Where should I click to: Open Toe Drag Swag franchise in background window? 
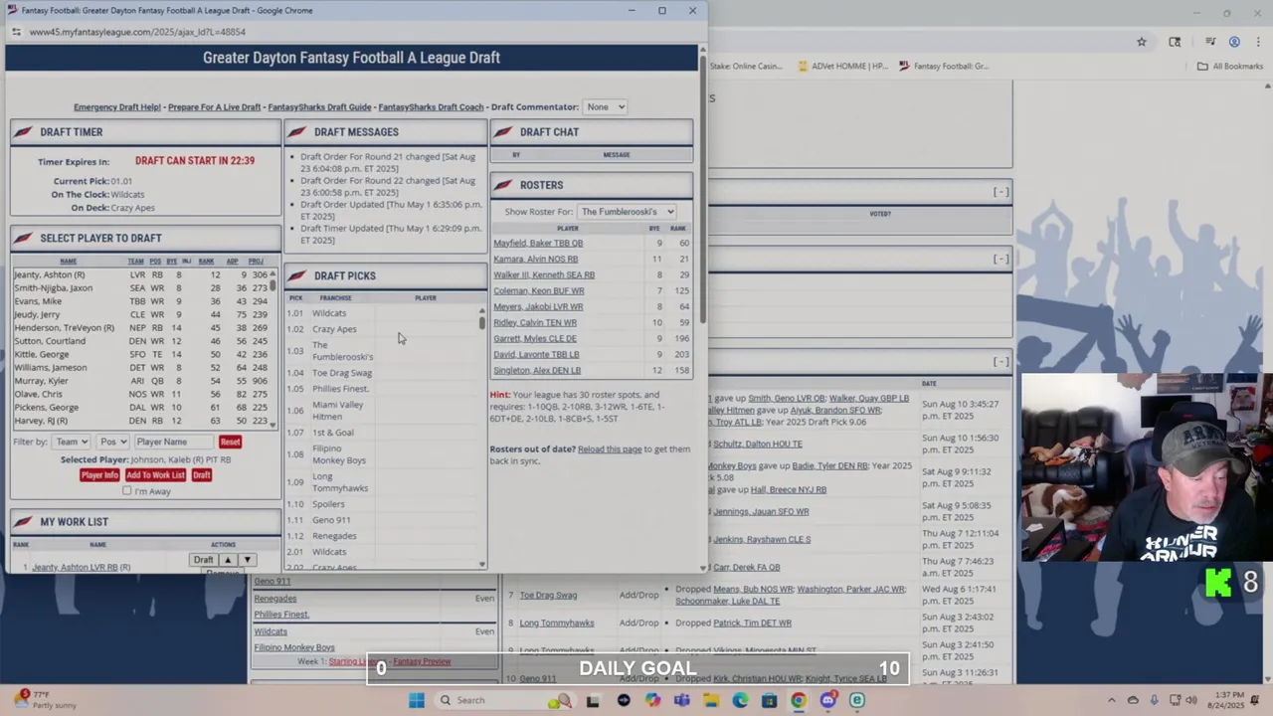tap(548, 596)
